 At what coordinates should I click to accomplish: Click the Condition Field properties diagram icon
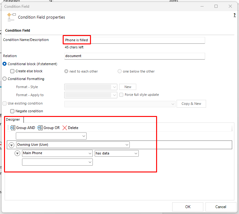(11, 17)
